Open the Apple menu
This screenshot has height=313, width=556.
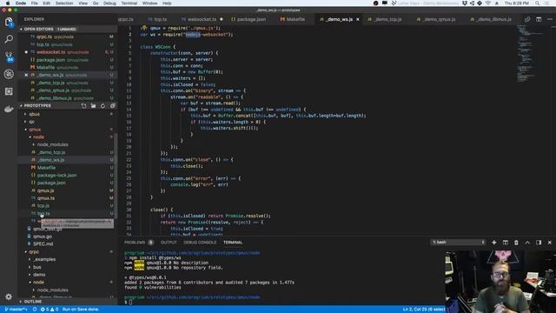click(8, 3)
